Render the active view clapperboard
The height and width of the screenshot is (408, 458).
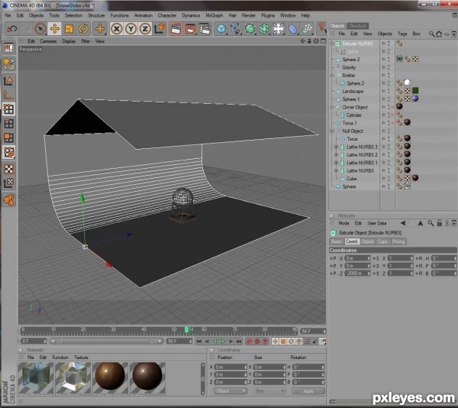click(x=176, y=28)
